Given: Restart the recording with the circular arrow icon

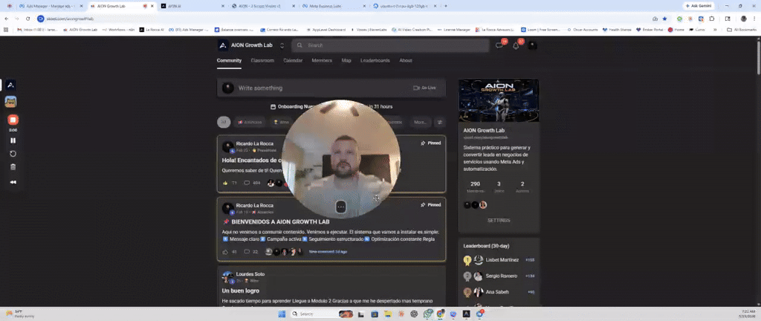Looking at the screenshot, I should coord(13,154).
